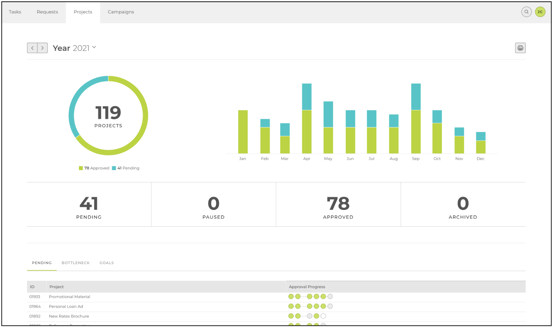Click the 78 Approved summary card
Image resolution: width=553 pixels, height=327 pixels.
tap(338, 205)
